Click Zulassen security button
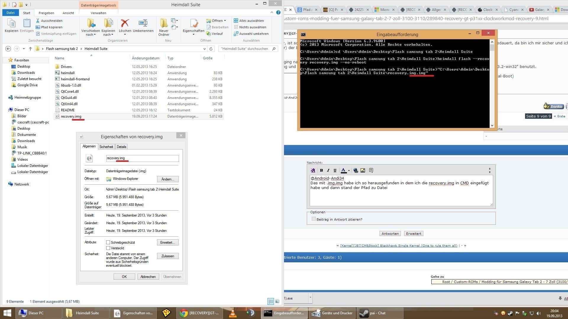The width and height of the screenshot is (568, 319). [x=168, y=256]
